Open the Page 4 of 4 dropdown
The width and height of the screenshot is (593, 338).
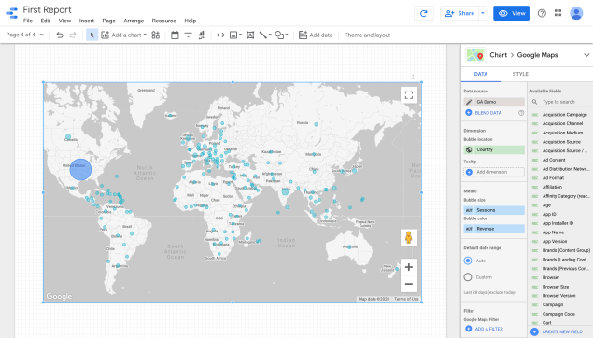[24, 35]
